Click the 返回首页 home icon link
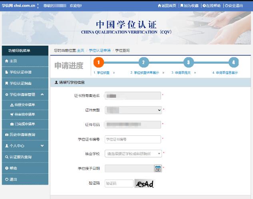This screenshot has height=199, width=253. click(167, 6)
